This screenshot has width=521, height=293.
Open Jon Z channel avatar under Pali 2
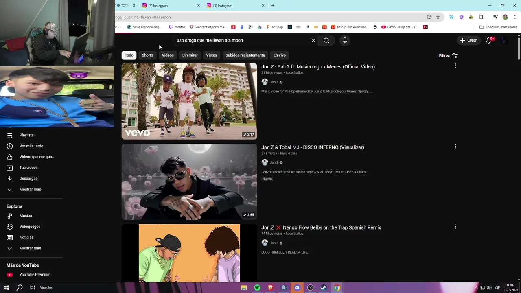265,82
